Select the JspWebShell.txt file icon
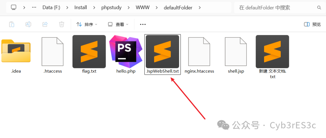This screenshot has height=138, width=326. click(162, 52)
